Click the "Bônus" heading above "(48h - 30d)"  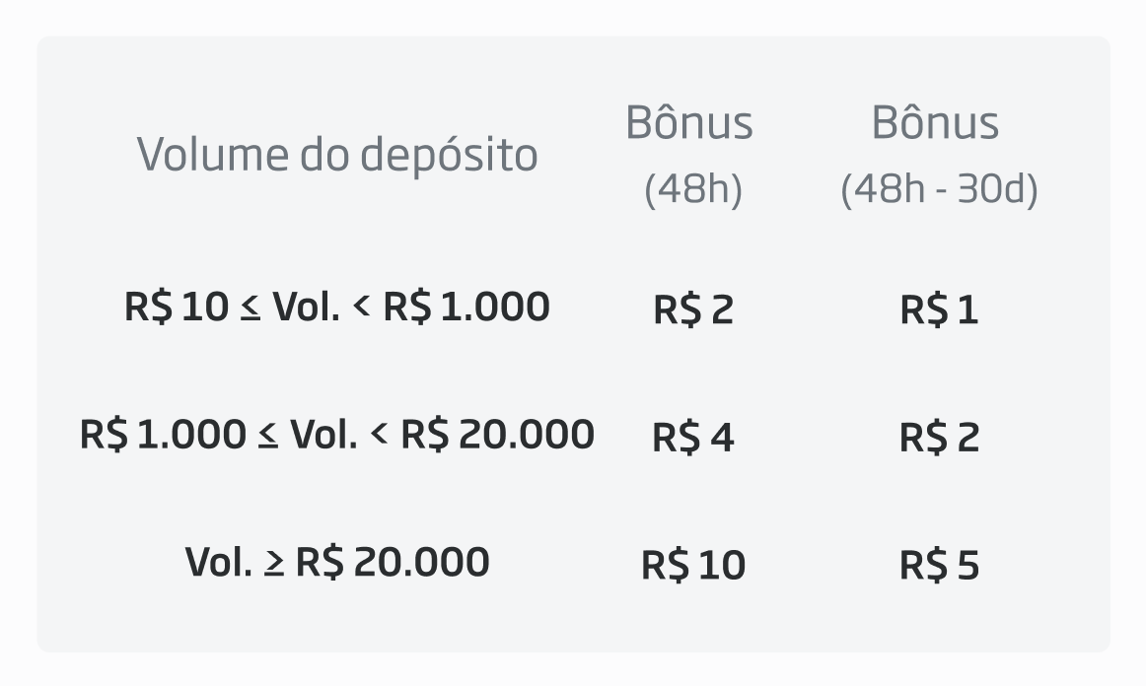coord(935,123)
